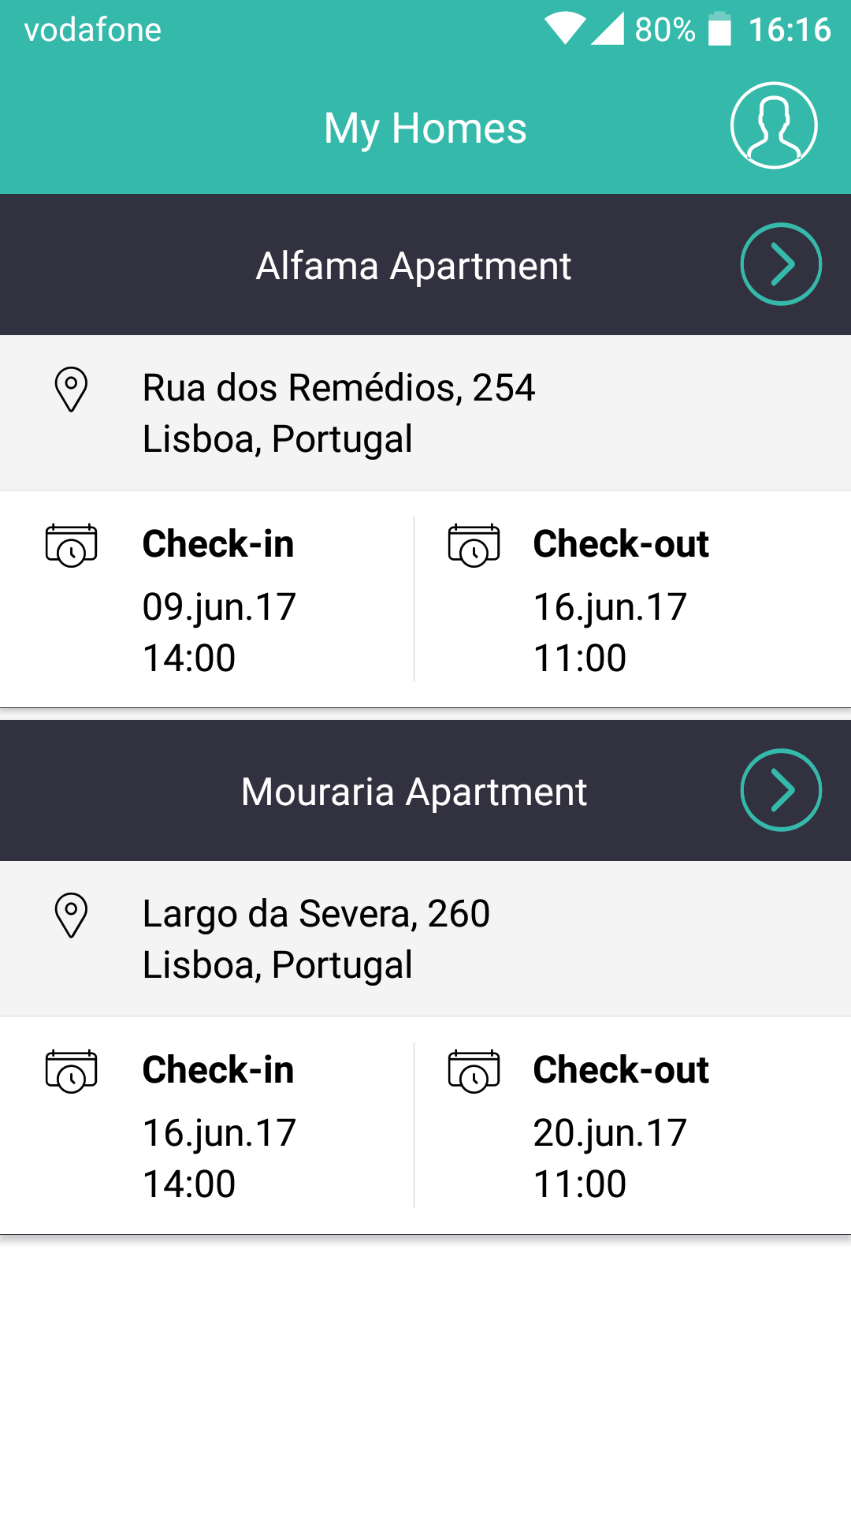Screen dimensions: 851x1514
Task: Tap Alfama check-out calendar clock icon
Action: coord(474,545)
